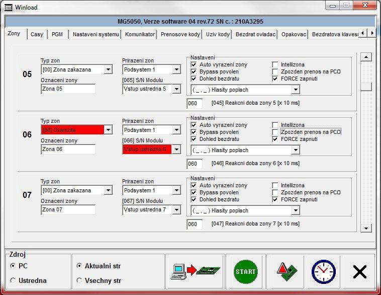Open the clock time settings icon
This screenshot has height=295, width=381.
(323, 271)
